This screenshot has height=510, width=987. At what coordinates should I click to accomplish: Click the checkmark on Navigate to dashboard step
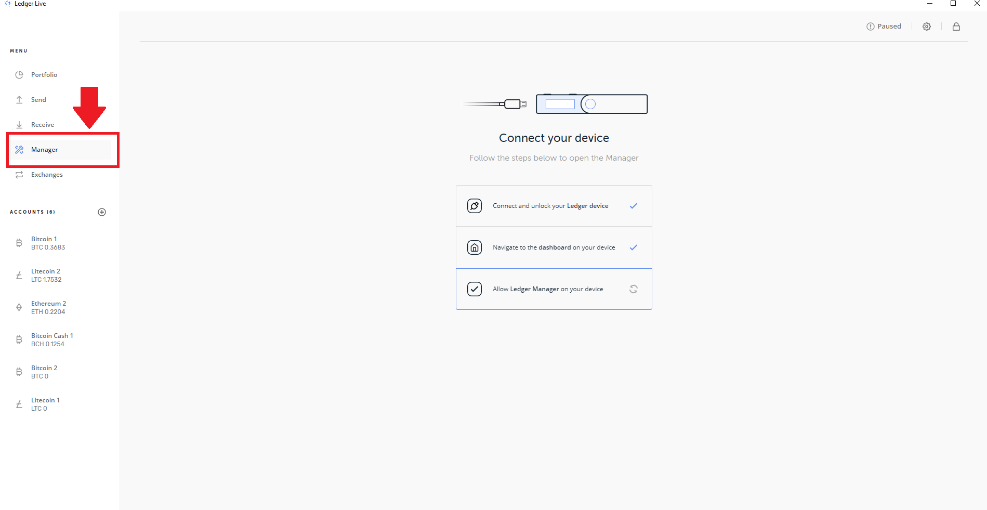[634, 247]
